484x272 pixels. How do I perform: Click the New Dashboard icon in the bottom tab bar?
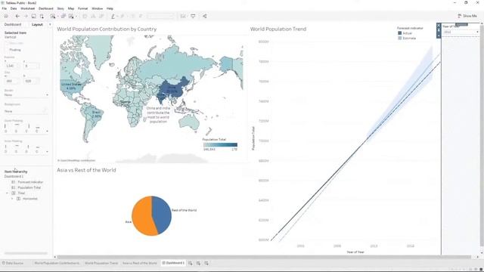[198, 263]
